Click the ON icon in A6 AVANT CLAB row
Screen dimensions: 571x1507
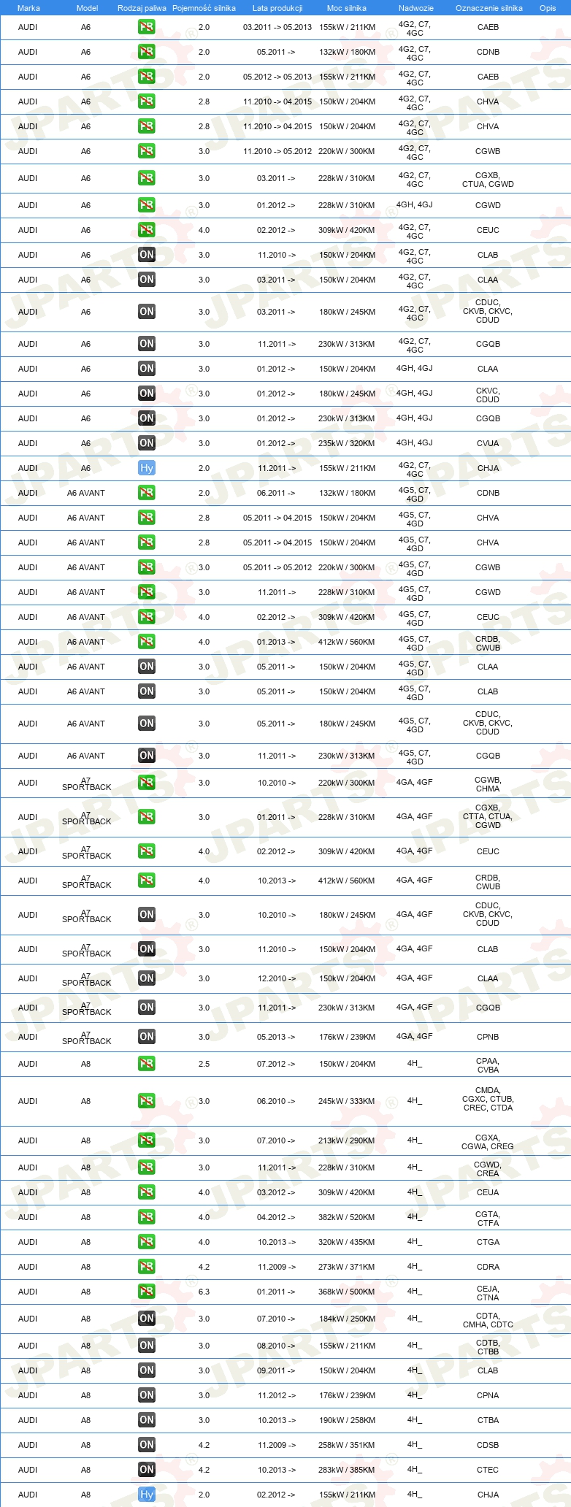pos(147,691)
